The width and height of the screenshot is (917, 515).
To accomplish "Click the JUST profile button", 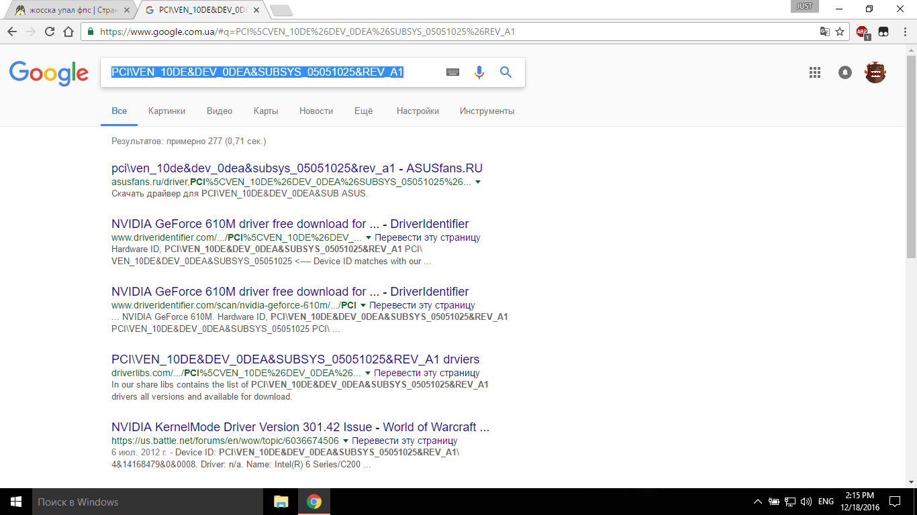I will tap(805, 6).
